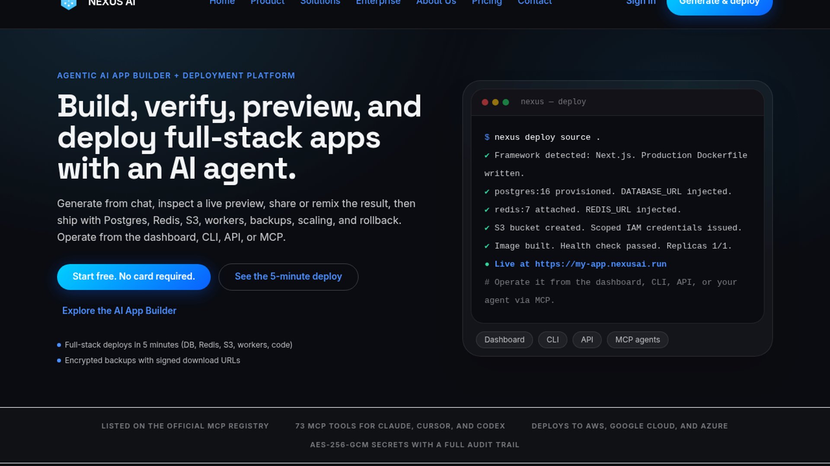Click 'AES-256-GCM secrets with a full audit trail'
Viewport: 830px width, 466px height.
pyautogui.click(x=415, y=445)
